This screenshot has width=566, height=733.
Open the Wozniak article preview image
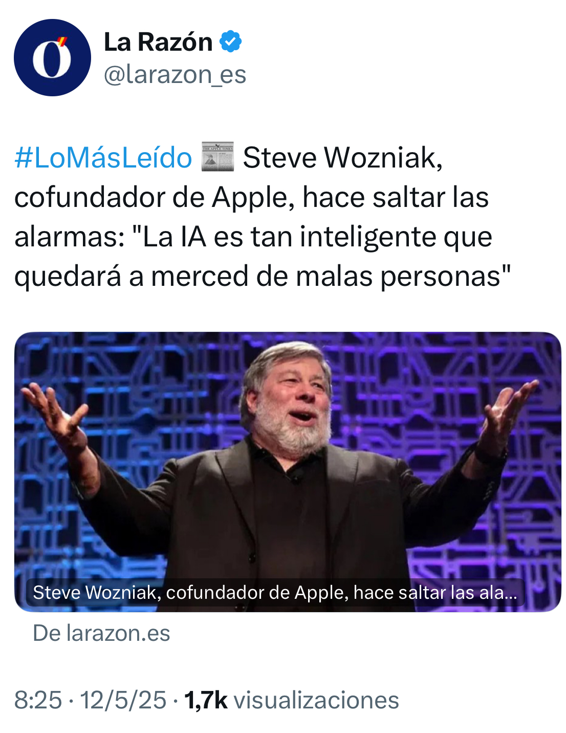pyautogui.click(x=288, y=472)
